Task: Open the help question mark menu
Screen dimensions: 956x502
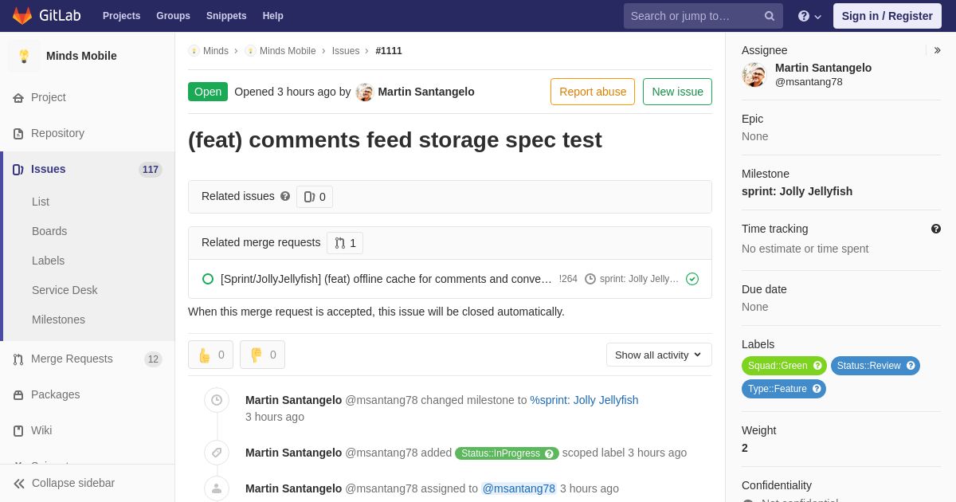Action: coord(809,16)
